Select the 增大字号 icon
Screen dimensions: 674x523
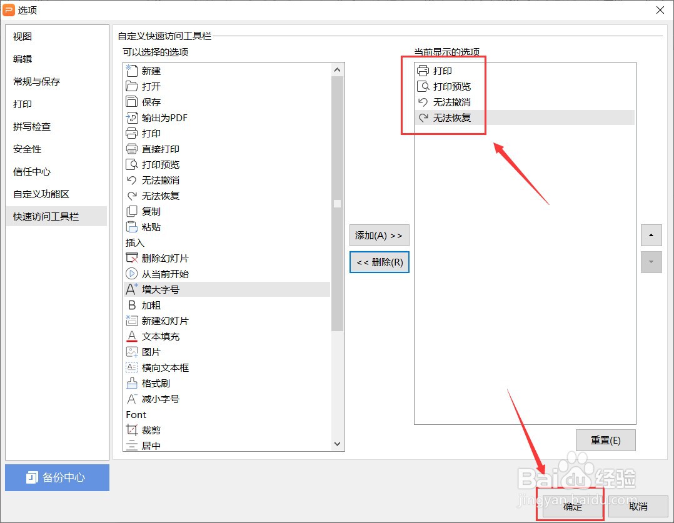click(131, 289)
